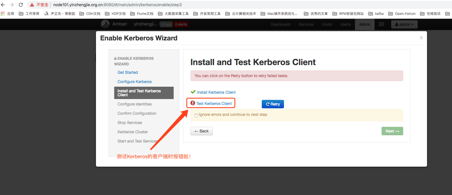Select the Stop Services wizard step
The width and height of the screenshot is (452, 195).
pos(130,123)
